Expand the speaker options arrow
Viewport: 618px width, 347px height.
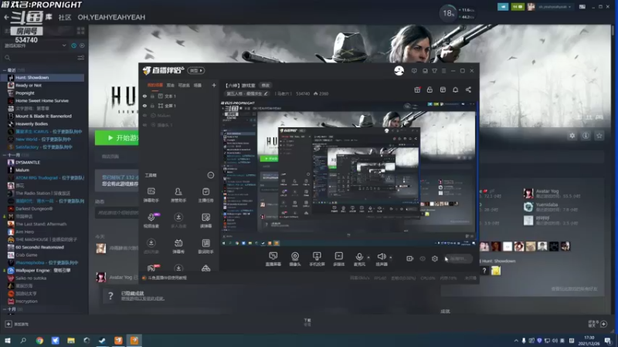pyautogui.click(x=391, y=258)
